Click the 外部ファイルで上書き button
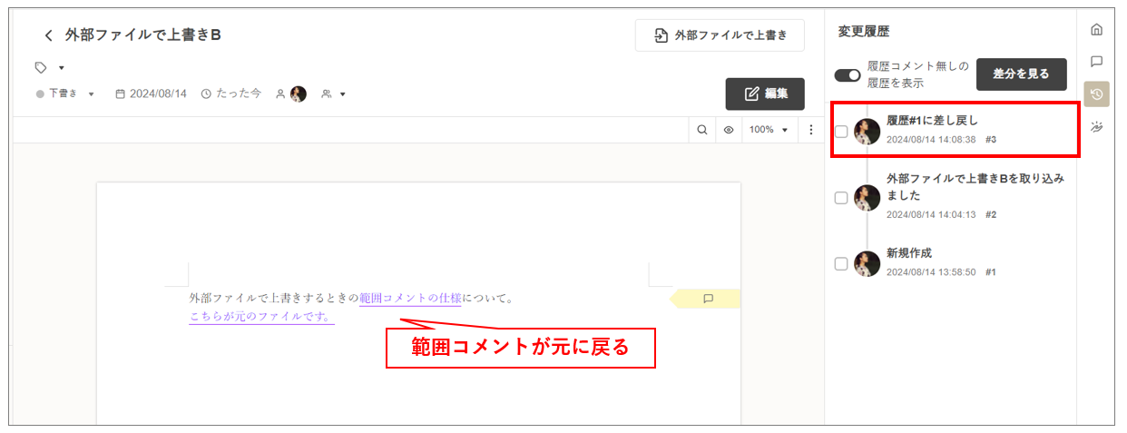The width and height of the screenshot is (1127, 433). pyautogui.click(x=720, y=36)
